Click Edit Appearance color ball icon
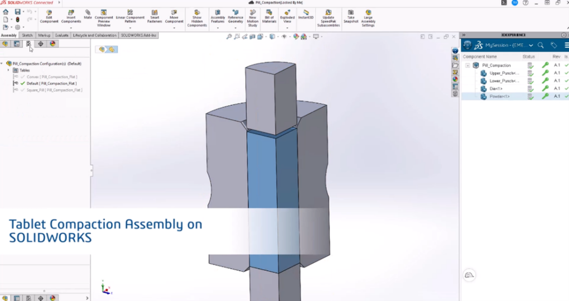 (296, 37)
